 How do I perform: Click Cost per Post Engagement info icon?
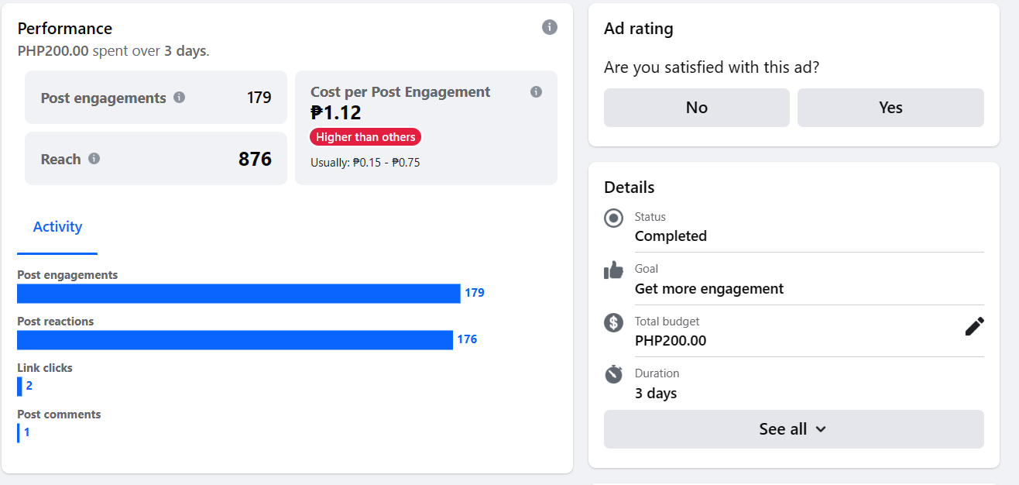click(x=536, y=92)
